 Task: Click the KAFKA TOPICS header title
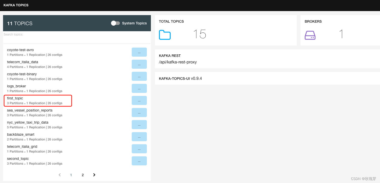[x=16, y=5]
